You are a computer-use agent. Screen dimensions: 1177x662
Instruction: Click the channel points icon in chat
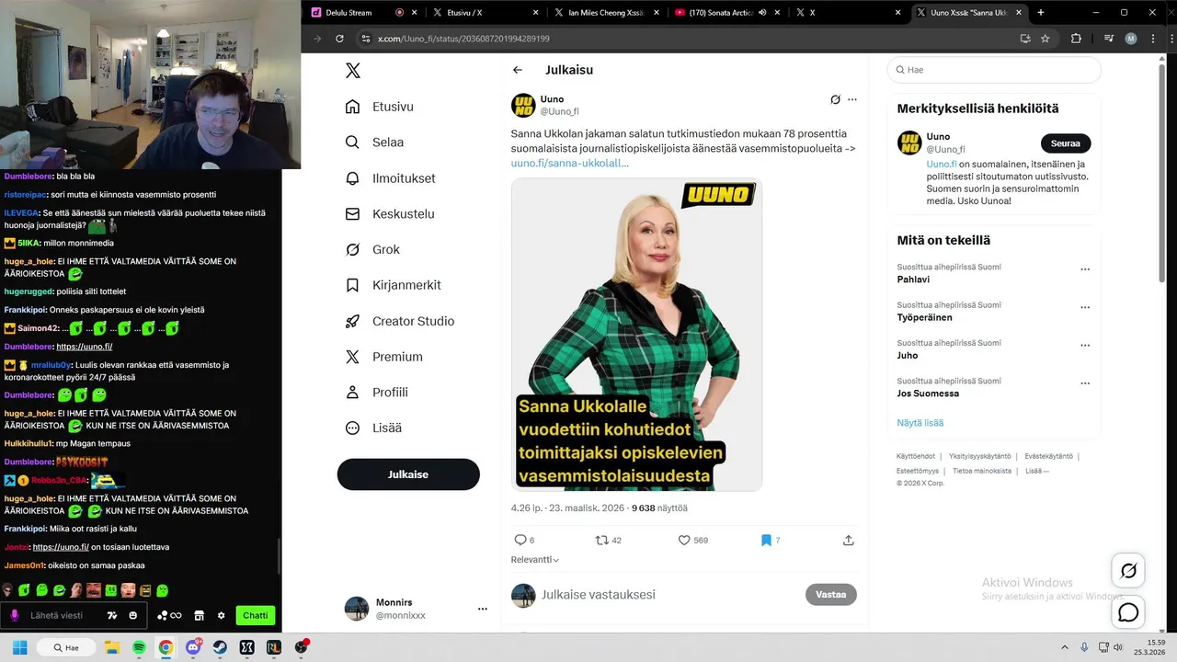(x=169, y=615)
